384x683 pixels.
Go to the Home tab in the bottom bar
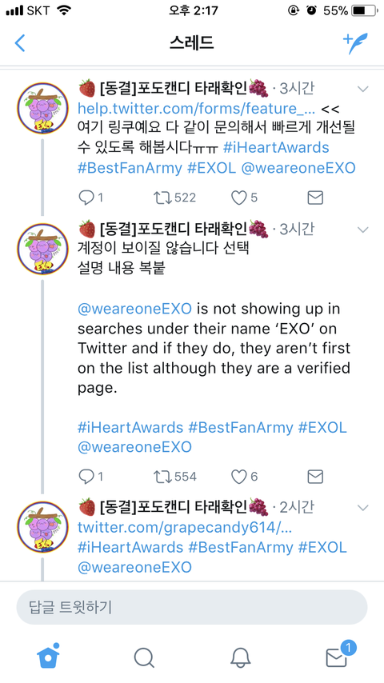click(x=48, y=656)
